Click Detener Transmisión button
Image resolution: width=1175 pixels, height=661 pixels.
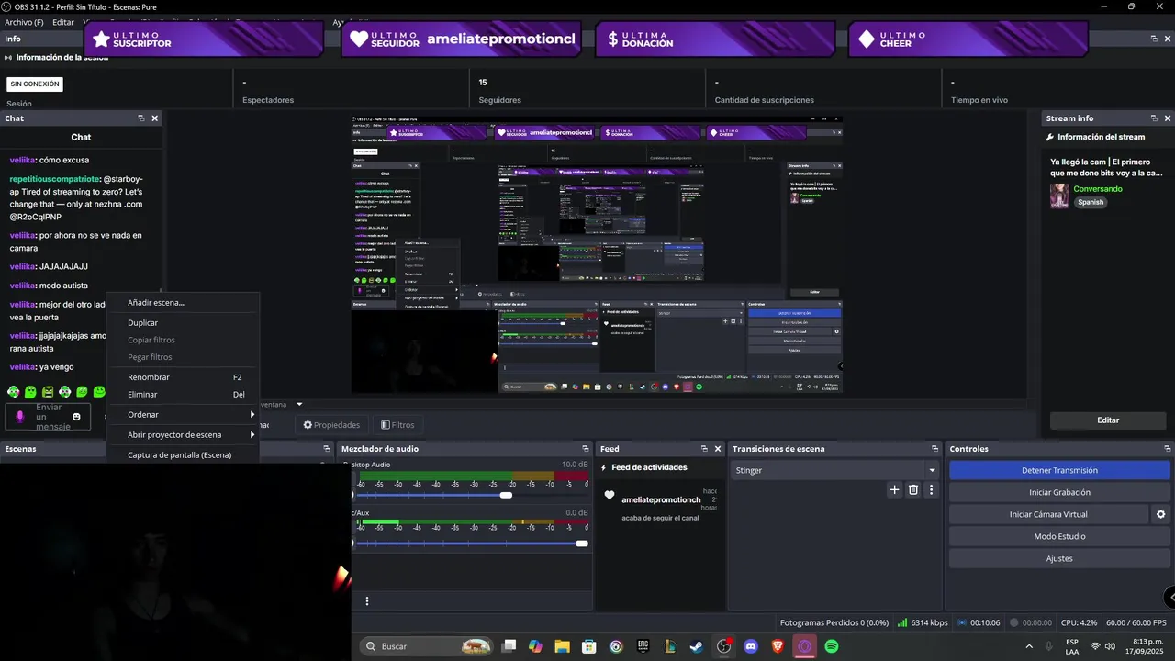tap(1059, 470)
